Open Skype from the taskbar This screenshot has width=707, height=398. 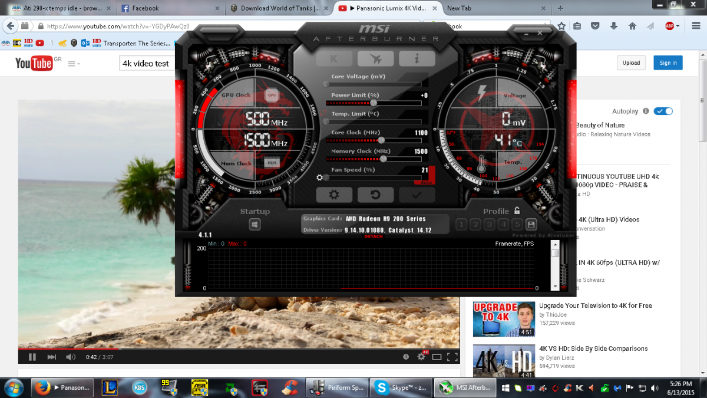[x=401, y=387]
